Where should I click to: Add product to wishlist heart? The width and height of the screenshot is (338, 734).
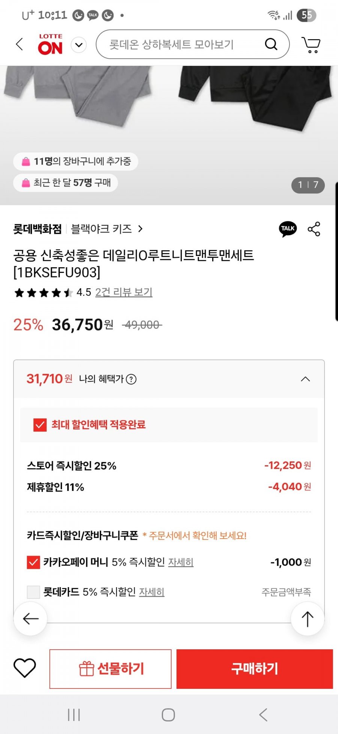click(25, 668)
